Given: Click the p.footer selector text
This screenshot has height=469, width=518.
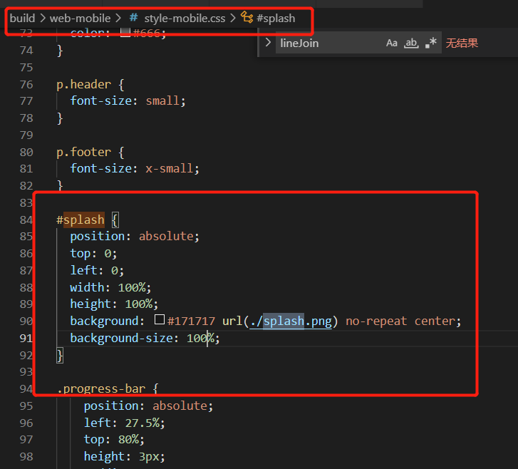Looking at the screenshot, I should click(x=83, y=152).
